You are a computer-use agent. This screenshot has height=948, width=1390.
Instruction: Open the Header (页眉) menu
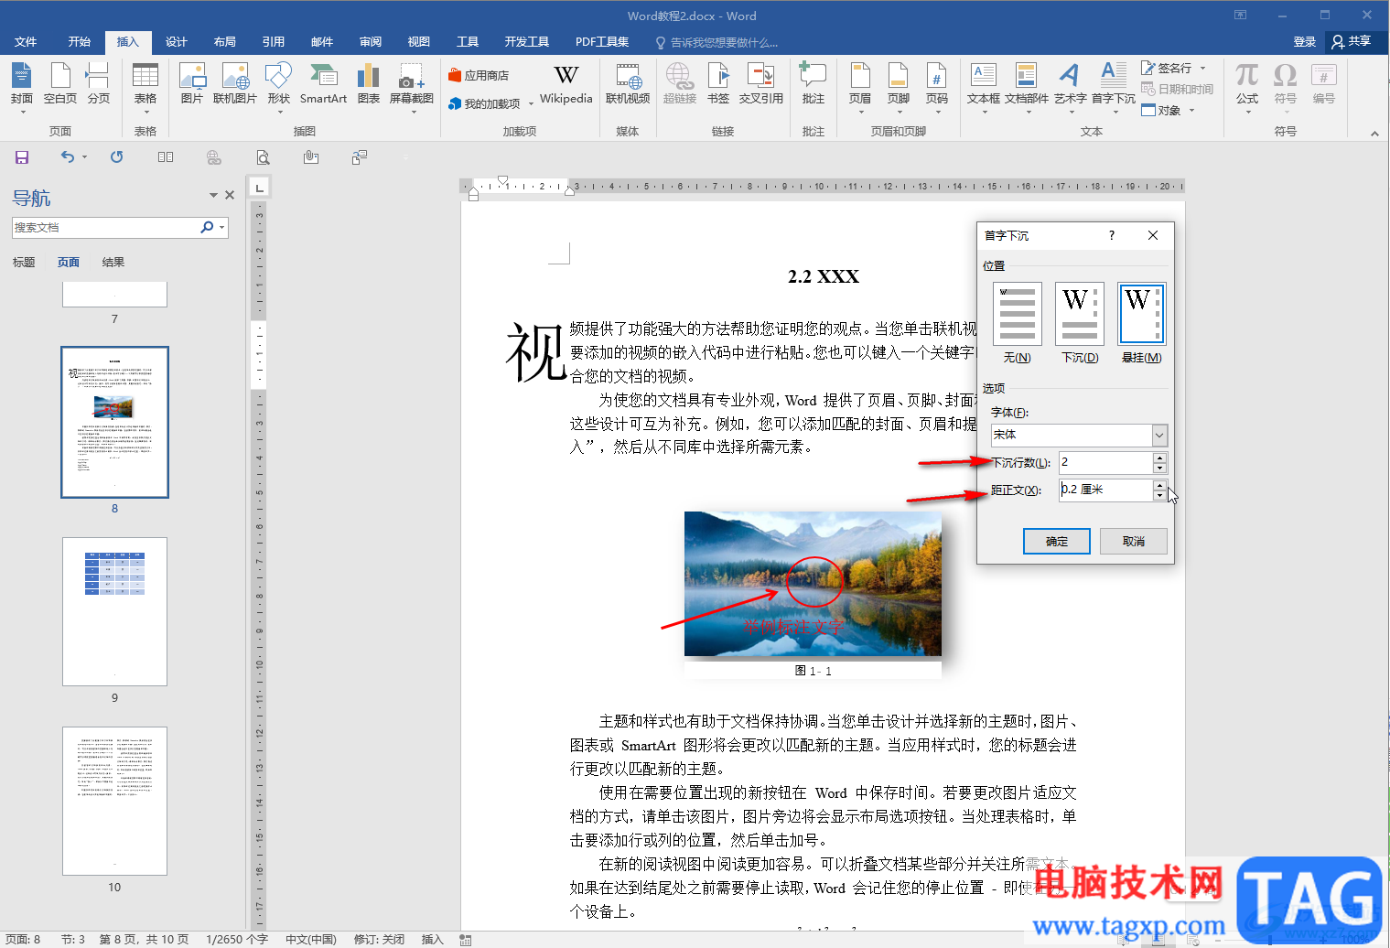[x=860, y=87]
